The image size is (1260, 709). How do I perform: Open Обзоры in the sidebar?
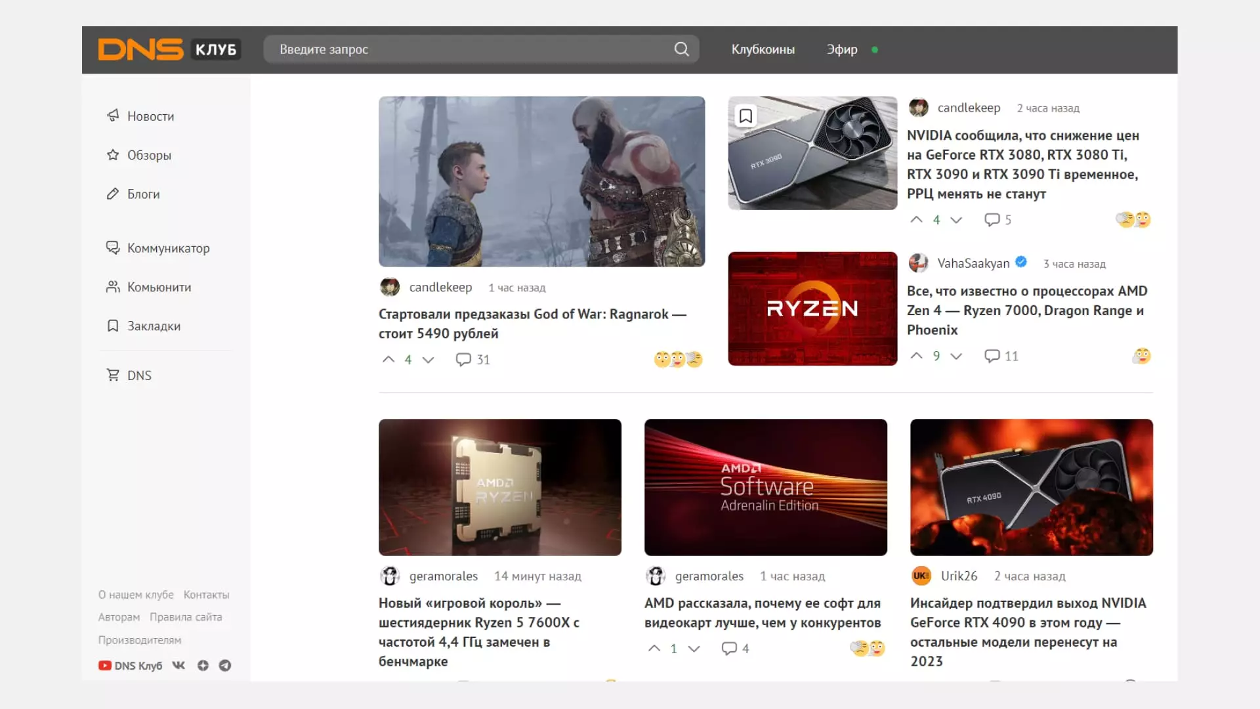pyautogui.click(x=149, y=155)
